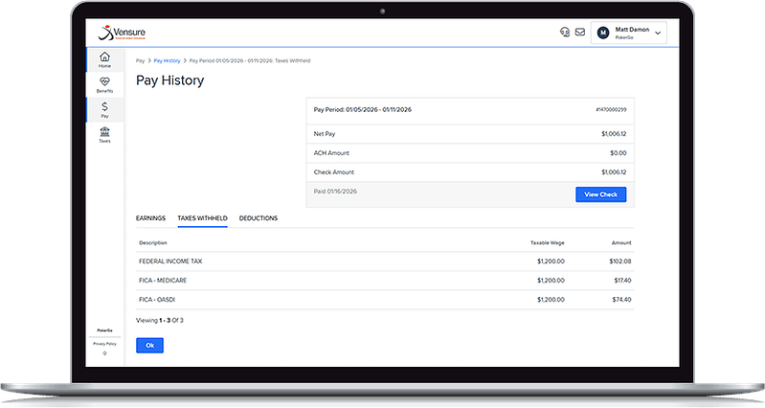This screenshot has height=408, width=765.
Task: Click the Check Amount label
Action: (x=334, y=172)
